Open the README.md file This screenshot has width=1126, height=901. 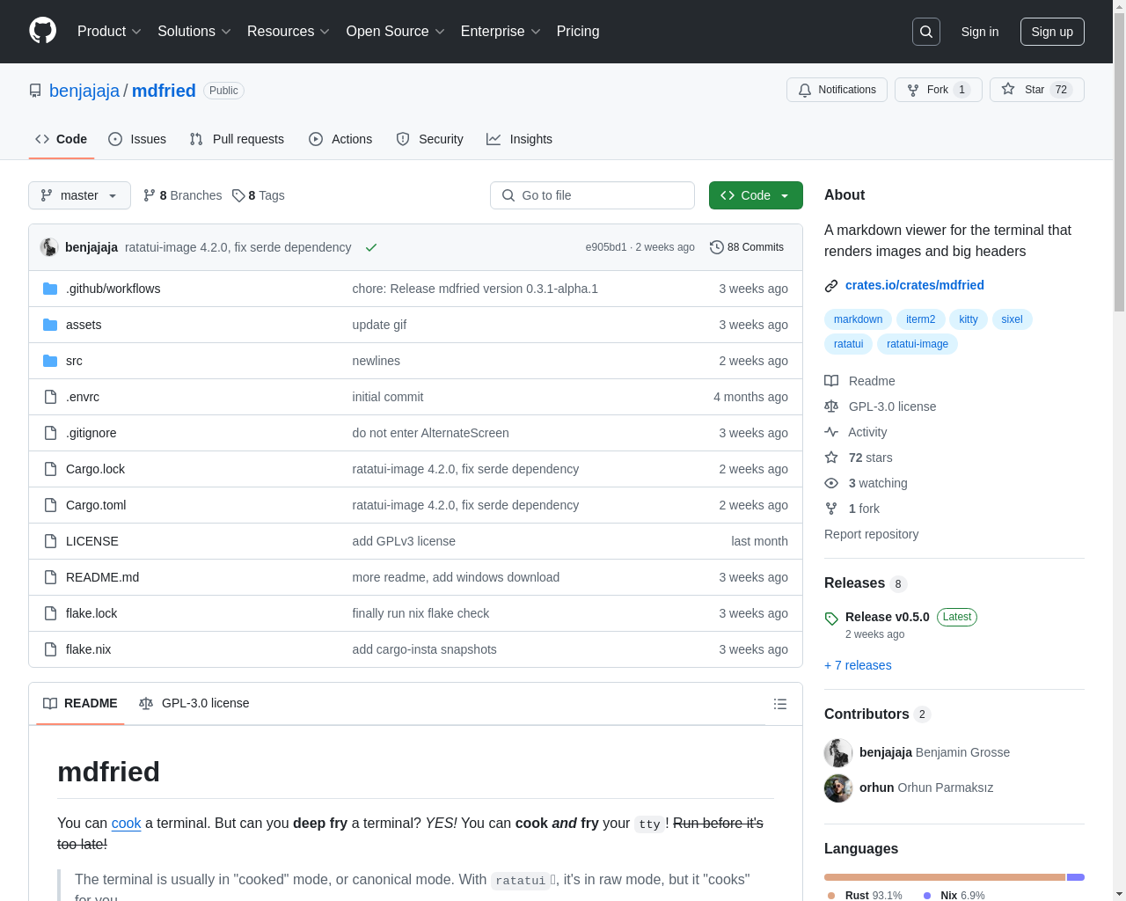102,577
